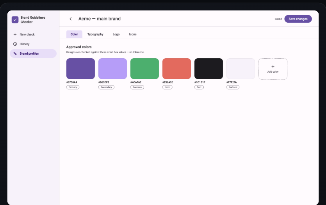Click the hex value #6750A4
This screenshot has height=205, width=326.
tap(71, 82)
